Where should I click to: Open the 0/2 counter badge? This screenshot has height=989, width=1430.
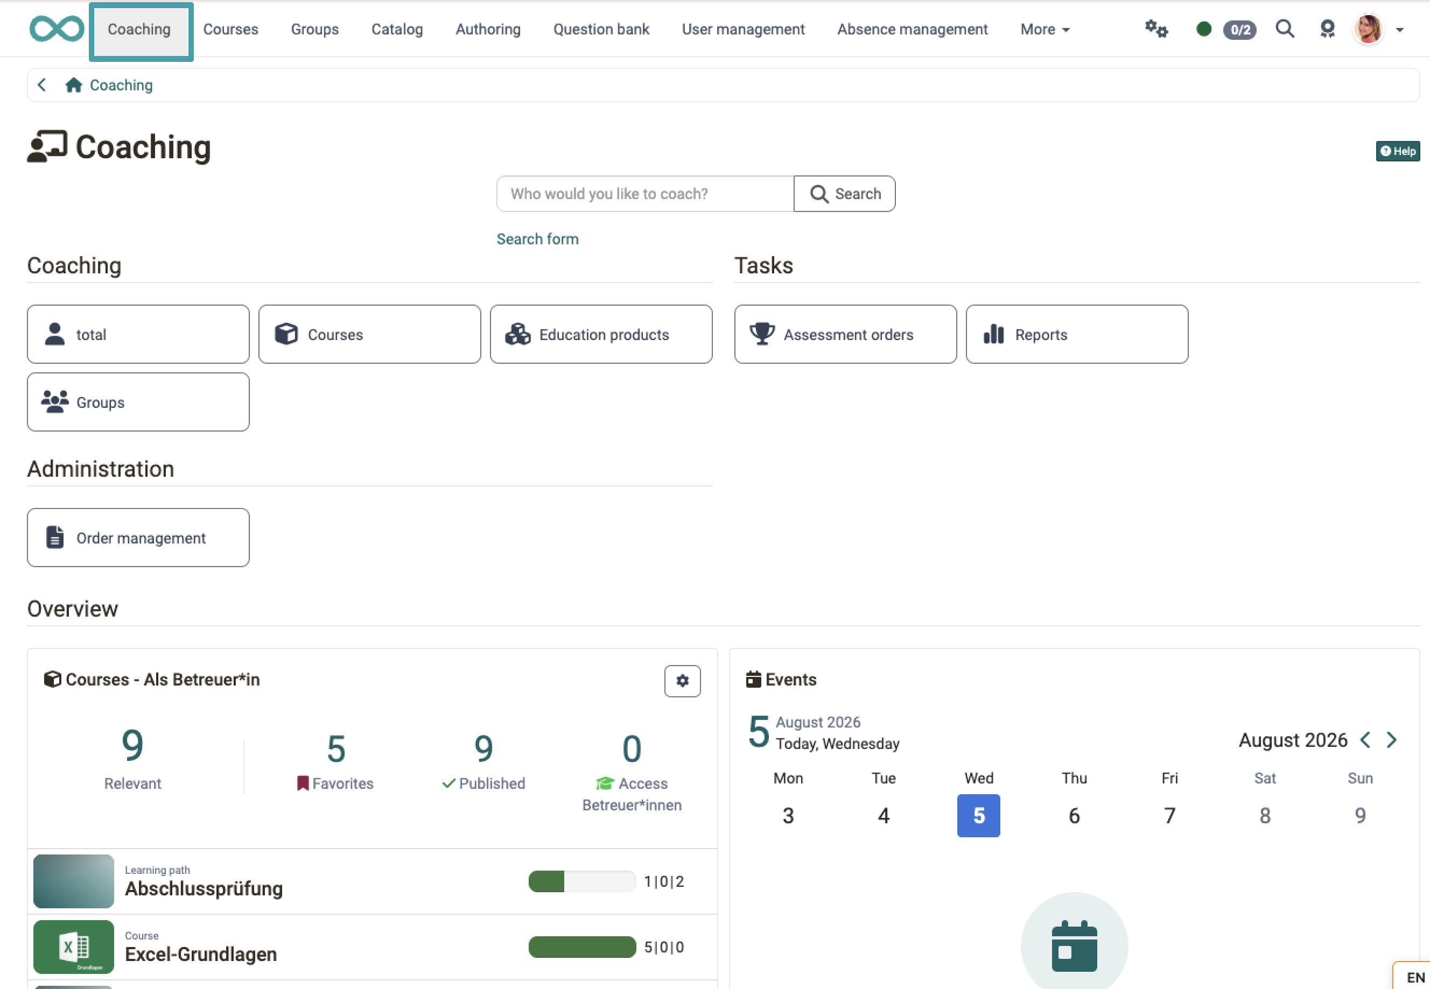[1240, 30]
